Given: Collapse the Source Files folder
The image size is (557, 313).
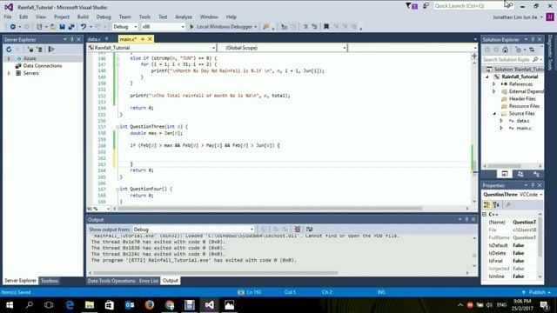Looking at the screenshot, I should click(x=494, y=114).
